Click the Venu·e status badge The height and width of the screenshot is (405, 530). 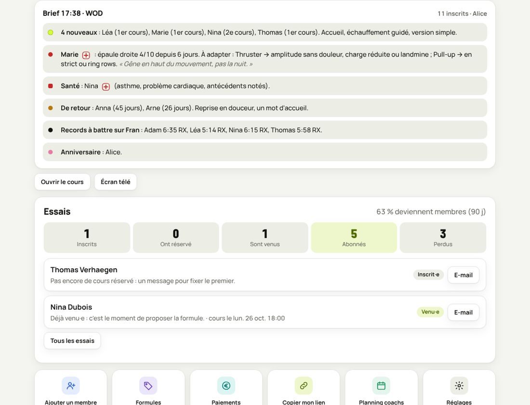pyautogui.click(x=430, y=312)
